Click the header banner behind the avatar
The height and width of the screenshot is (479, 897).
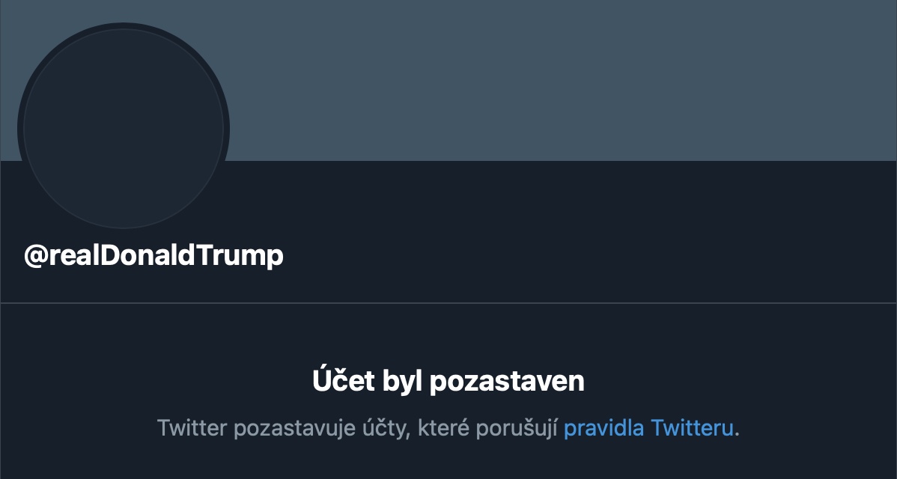click(524, 75)
